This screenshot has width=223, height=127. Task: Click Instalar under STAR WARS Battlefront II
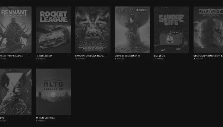pyautogui.click(x=198, y=59)
